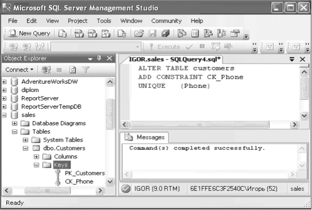
Task: Click Object Explorer's Stop square icon
Action: tap(59, 70)
